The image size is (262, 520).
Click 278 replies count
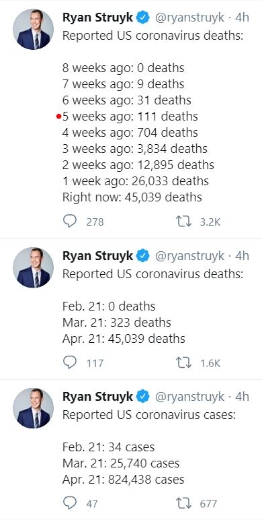95,222
